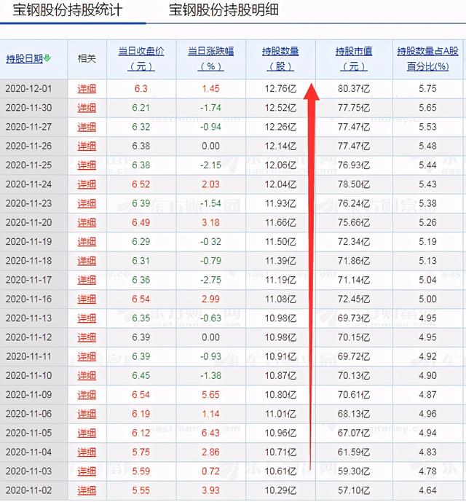Open 详细 link for 2020-12-01
Viewport: 466px width, 502px height.
pyautogui.click(x=87, y=89)
